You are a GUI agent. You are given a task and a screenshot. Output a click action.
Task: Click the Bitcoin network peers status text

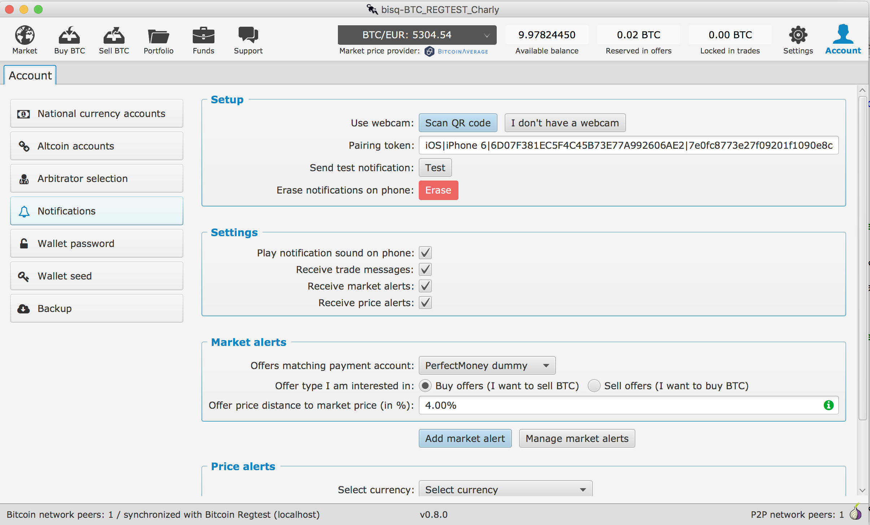tap(163, 514)
